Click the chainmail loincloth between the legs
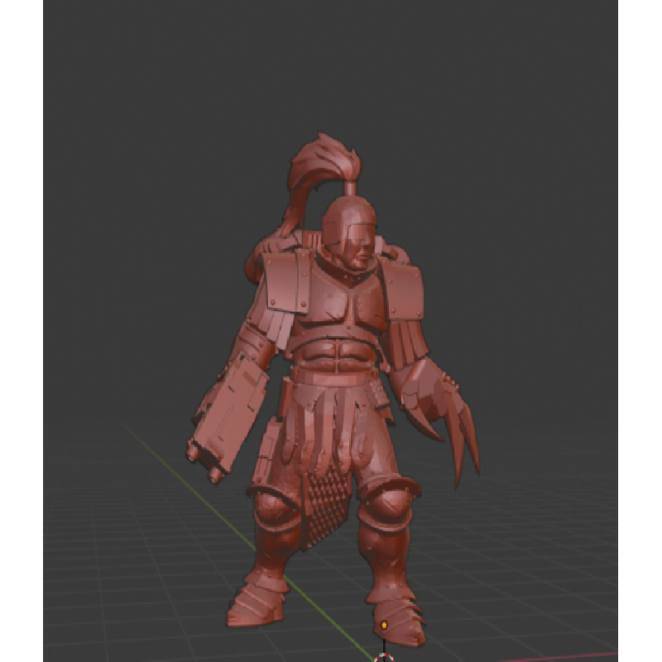 pyautogui.click(x=321, y=505)
